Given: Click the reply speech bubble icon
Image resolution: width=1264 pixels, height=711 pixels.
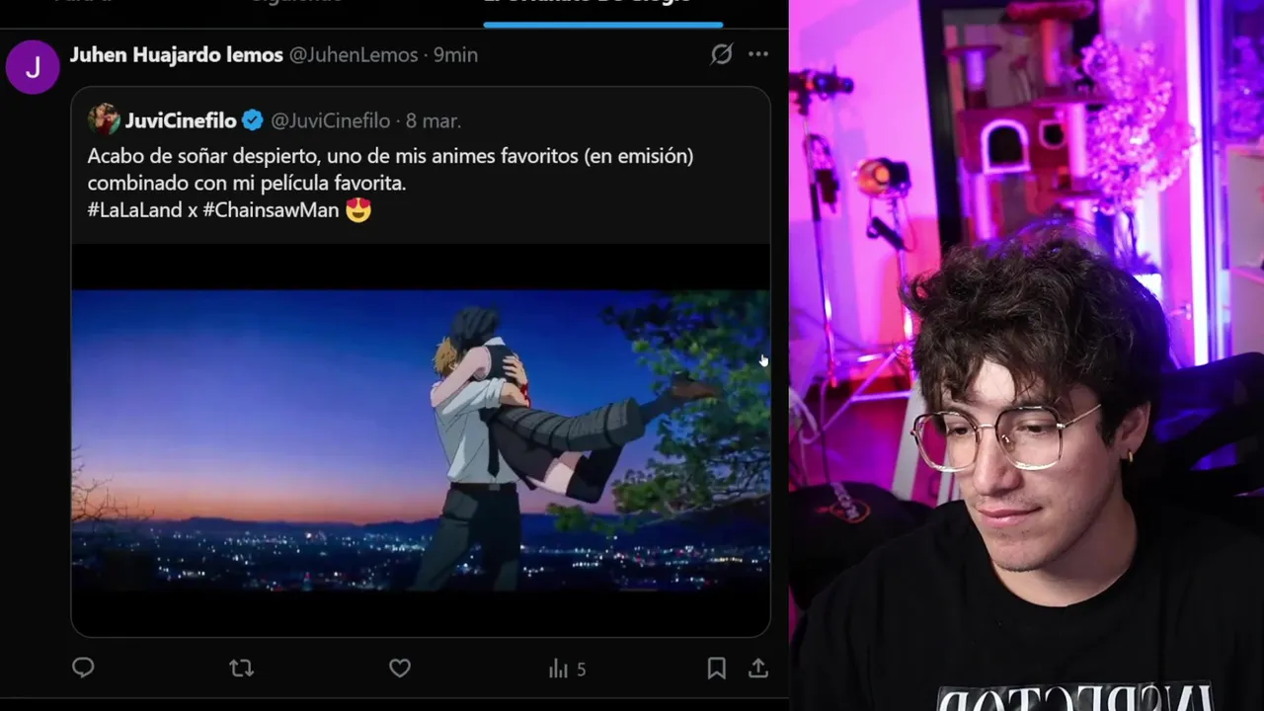Looking at the screenshot, I should point(83,669).
